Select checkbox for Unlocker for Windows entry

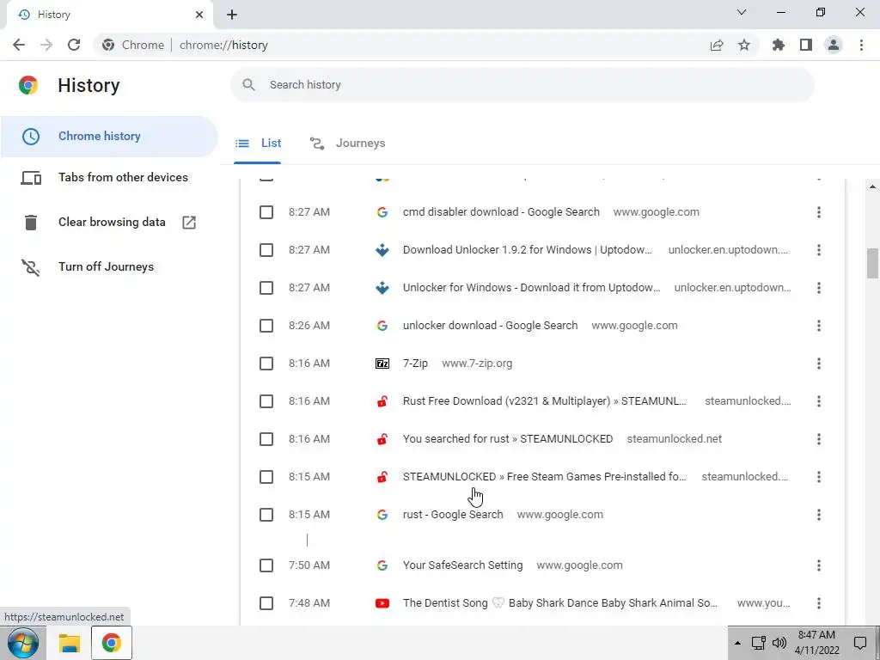(x=266, y=288)
